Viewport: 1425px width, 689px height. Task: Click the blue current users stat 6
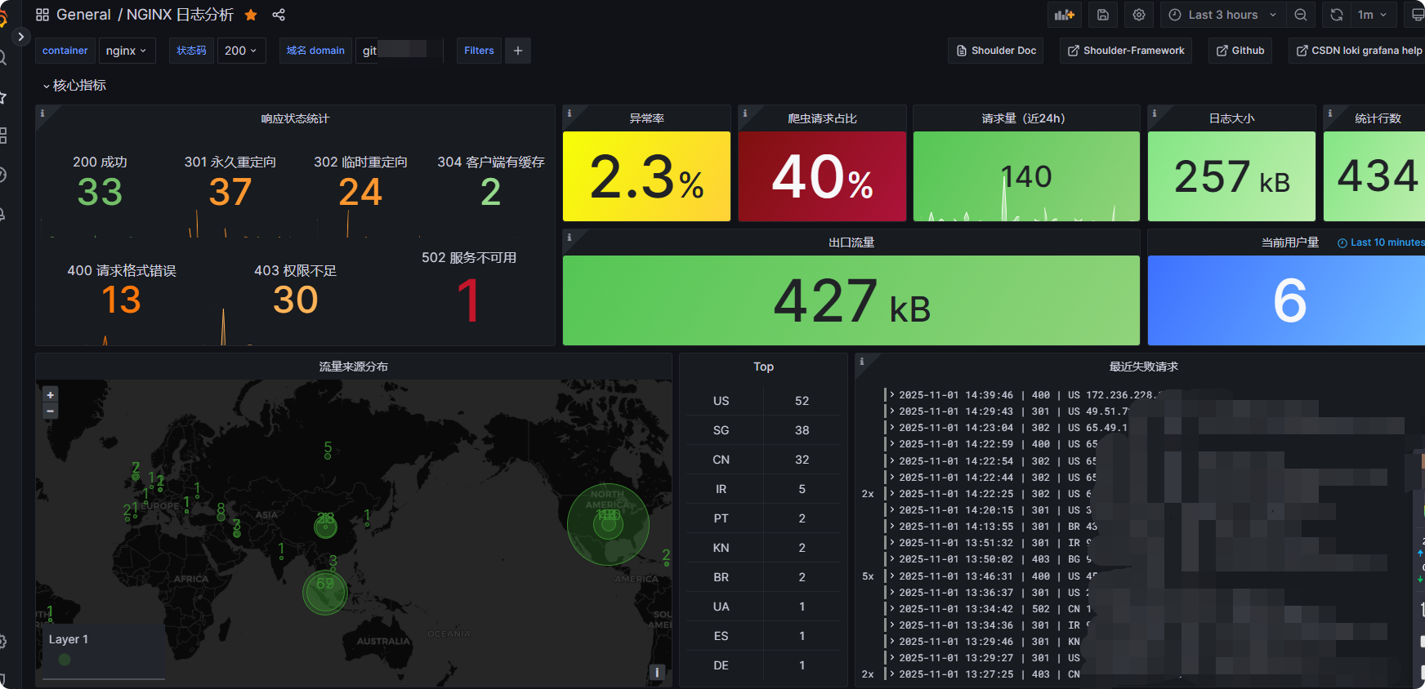(x=1289, y=300)
